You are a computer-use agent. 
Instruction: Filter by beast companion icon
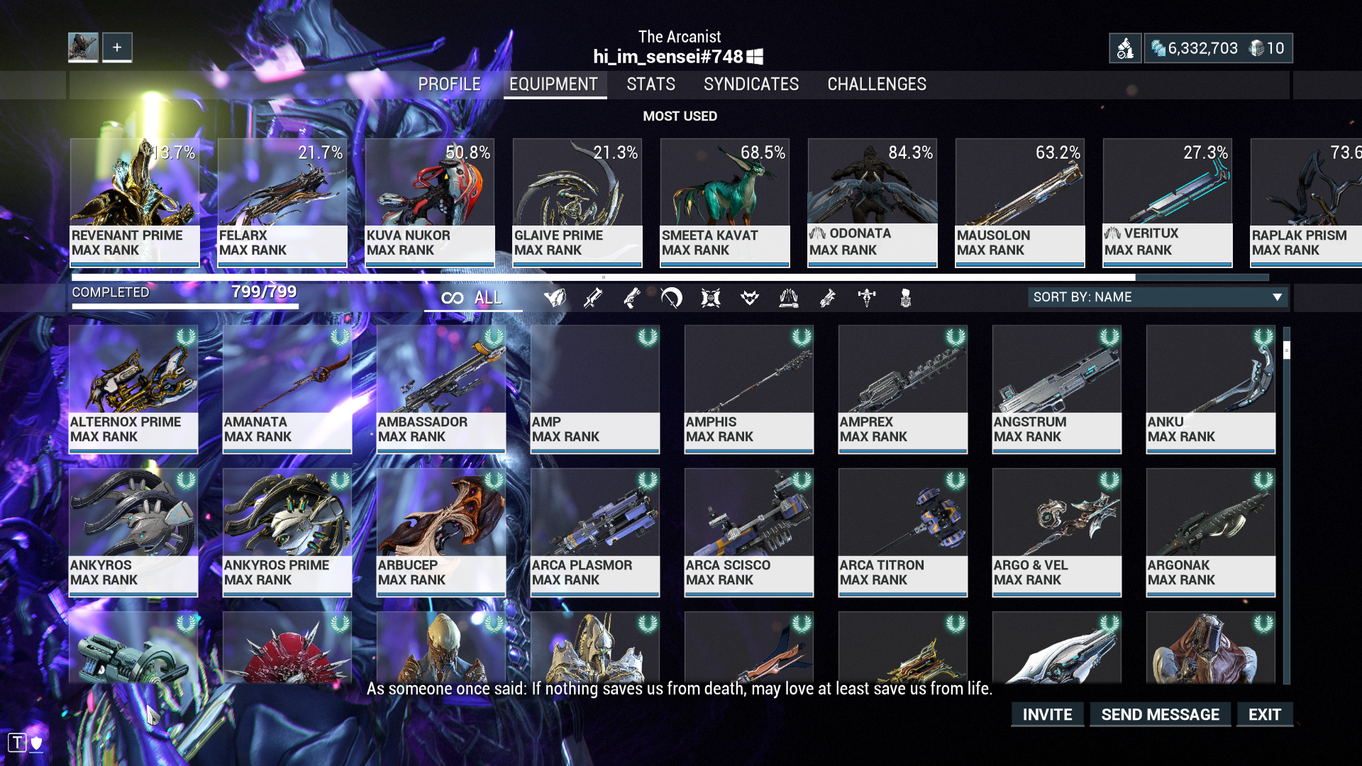pyautogui.click(x=750, y=298)
